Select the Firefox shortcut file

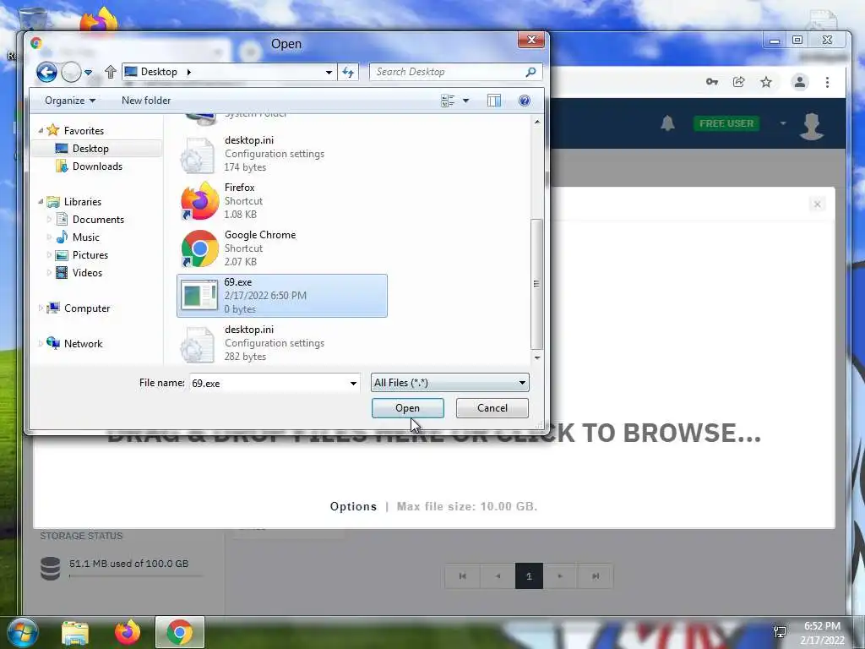[x=282, y=201]
